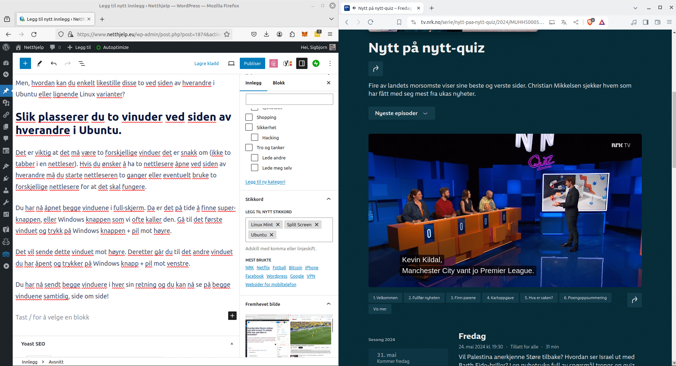Screen dimensions: 676x366
Task: Open the Media icon in WP sidebar
Action: tap(6, 103)
